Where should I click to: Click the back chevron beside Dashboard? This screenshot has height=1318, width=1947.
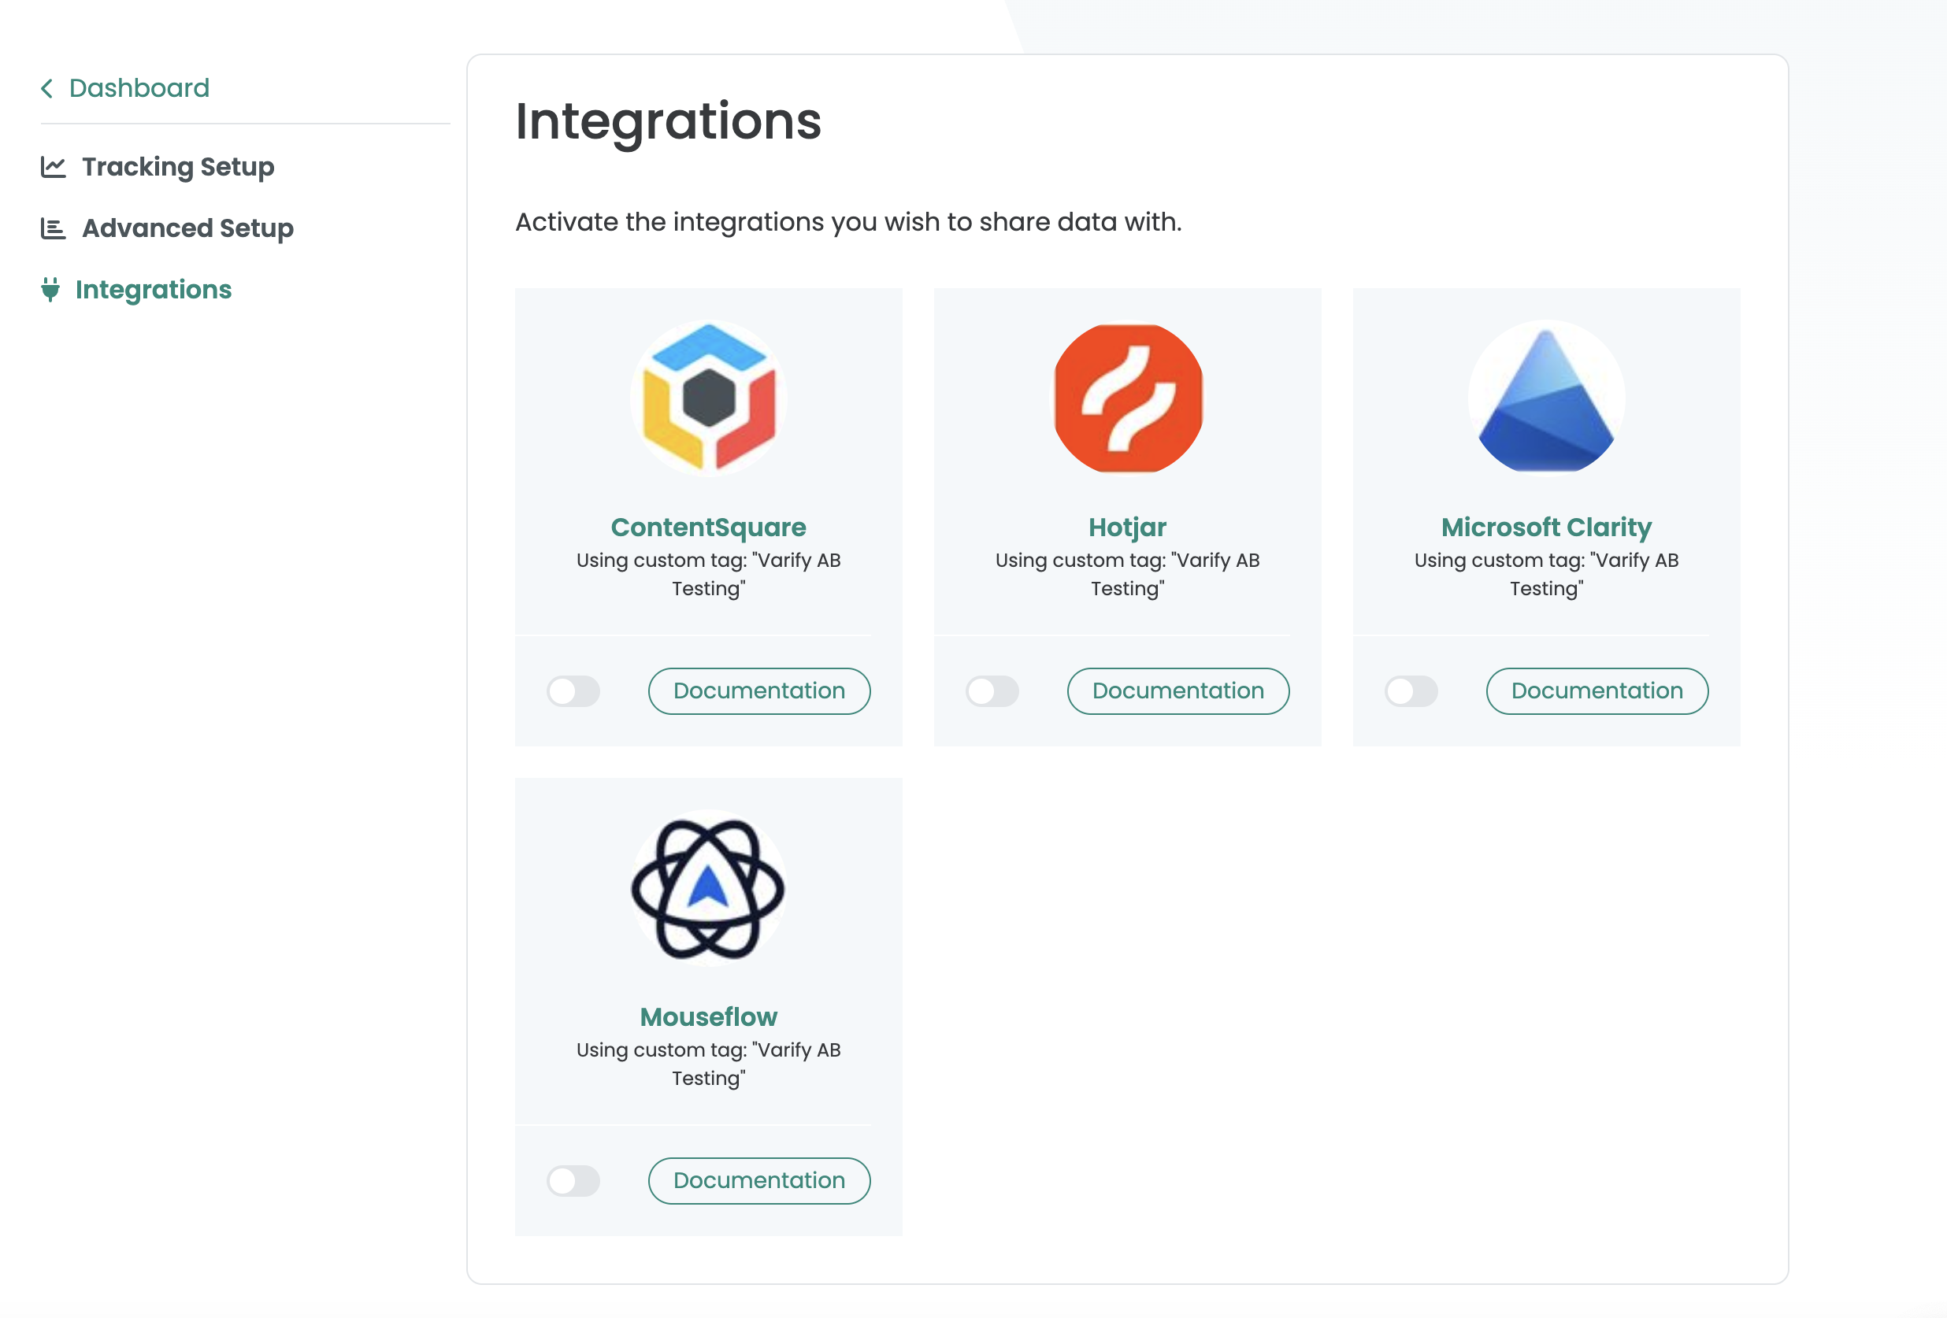[x=47, y=88]
